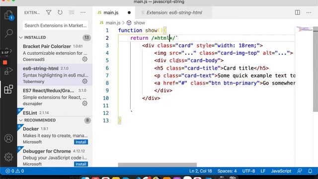Open the Explorer view in activity bar
Viewport: 318px width, 179px height.
coord(8,15)
